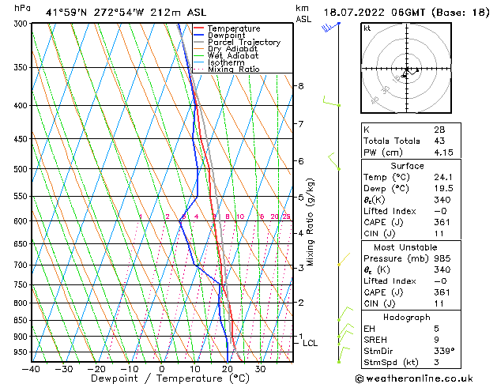Click the Hodograph section heading in table
Image resolution: width=497 pixels, height=384 pixels.
coord(407,317)
